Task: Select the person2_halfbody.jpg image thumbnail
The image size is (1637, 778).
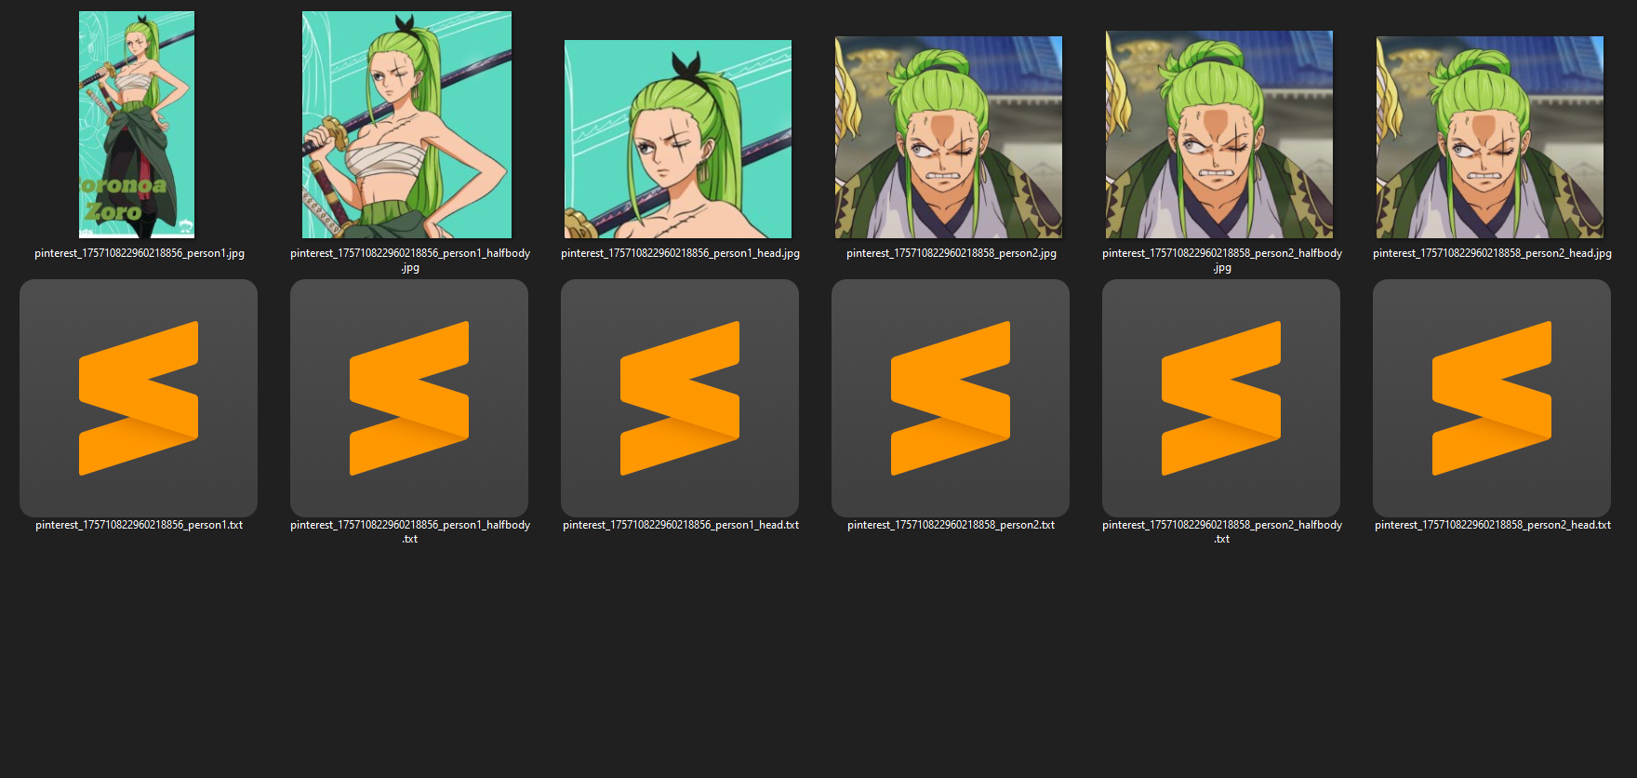Action: pos(1219,134)
